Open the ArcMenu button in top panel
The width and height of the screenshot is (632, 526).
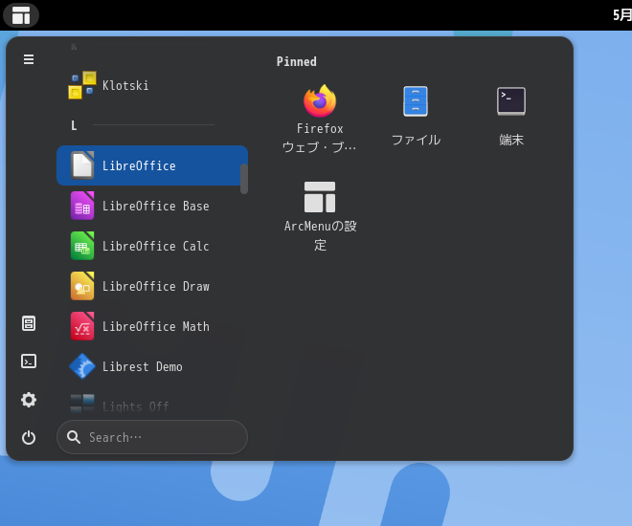click(x=21, y=15)
